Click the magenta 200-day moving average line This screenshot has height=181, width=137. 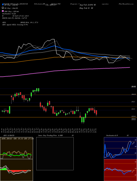click(65, 70)
